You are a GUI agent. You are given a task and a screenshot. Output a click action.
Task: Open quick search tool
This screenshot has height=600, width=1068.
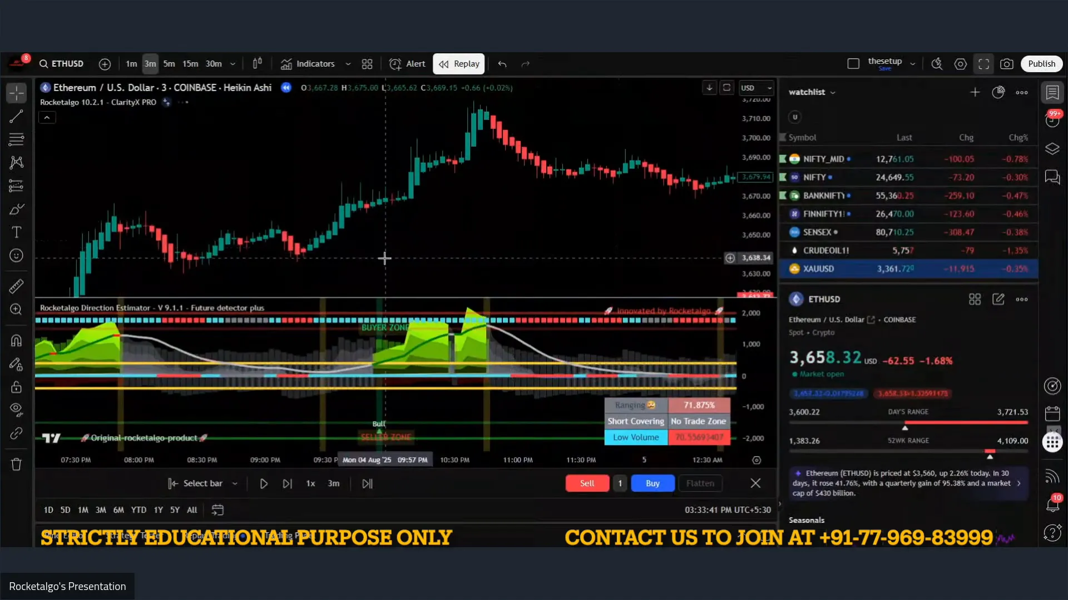point(937,64)
